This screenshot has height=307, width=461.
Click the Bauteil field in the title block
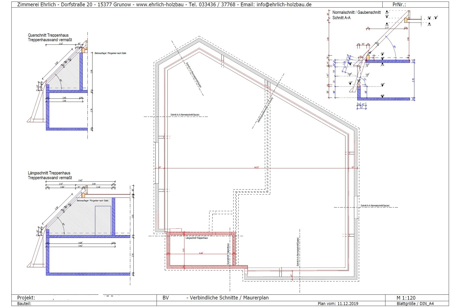24,304
